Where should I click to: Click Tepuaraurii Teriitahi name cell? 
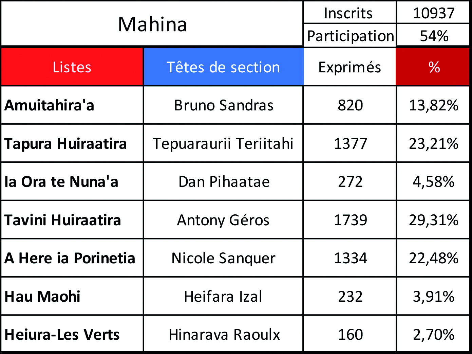[x=223, y=143]
